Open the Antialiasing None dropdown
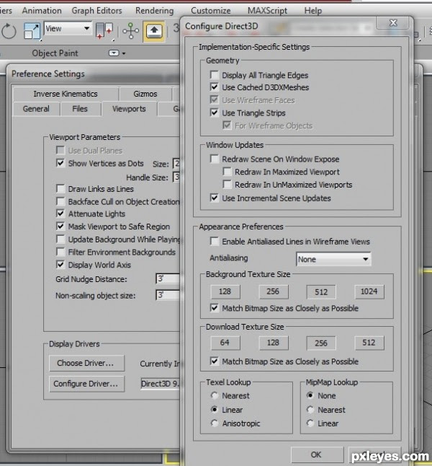The height and width of the screenshot is (466, 432). pyautogui.click(x=333, y=259)
